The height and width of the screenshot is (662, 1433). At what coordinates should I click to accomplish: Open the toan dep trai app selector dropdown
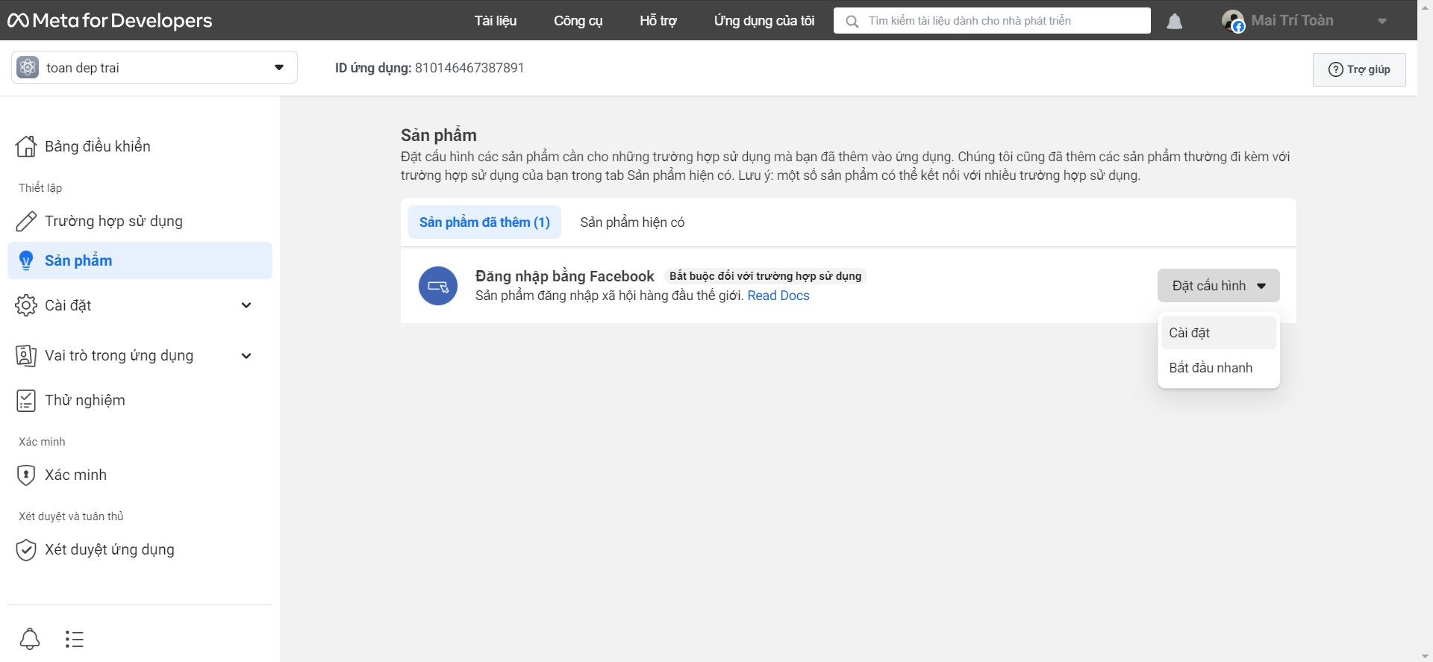click(154, 67)
